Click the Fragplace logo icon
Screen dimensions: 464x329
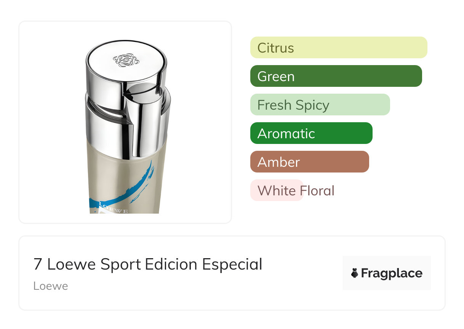(x=355, y=273)
